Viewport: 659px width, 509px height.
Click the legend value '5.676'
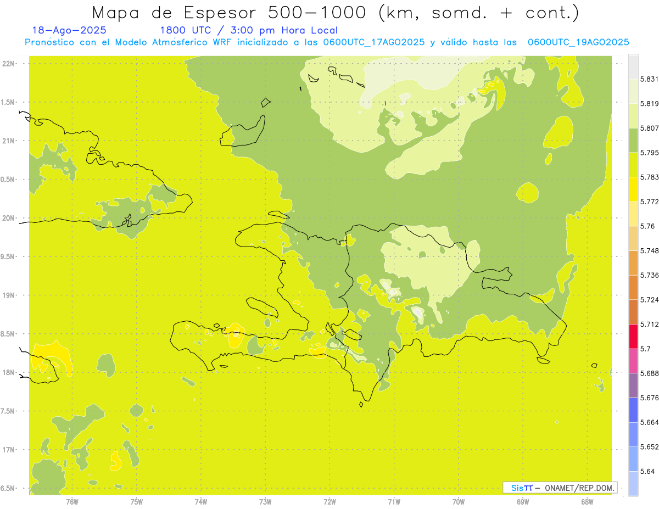point(649,398)
